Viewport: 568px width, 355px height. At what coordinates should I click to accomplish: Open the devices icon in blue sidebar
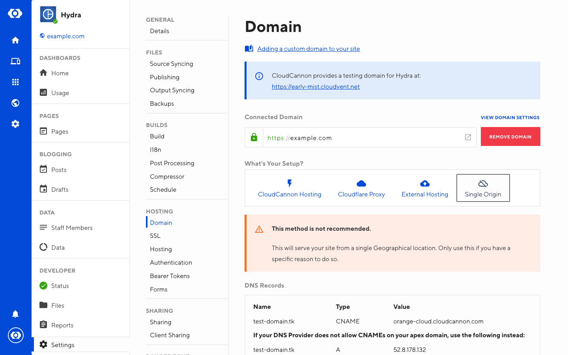15,61
